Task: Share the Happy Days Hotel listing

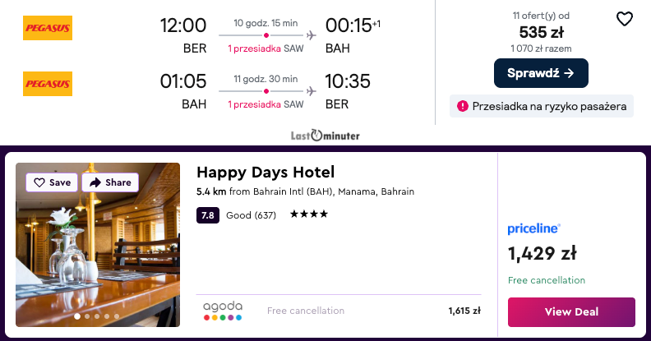Action: [x=110, y=182]
